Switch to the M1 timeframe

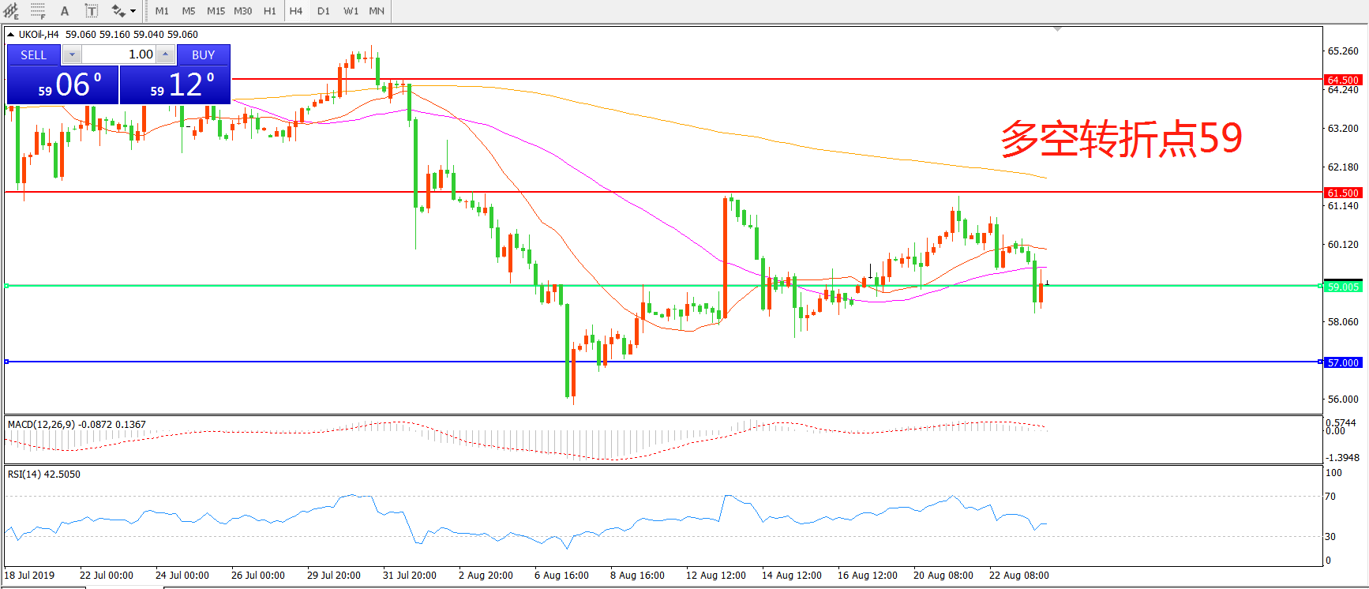click(x=162, y=11)
